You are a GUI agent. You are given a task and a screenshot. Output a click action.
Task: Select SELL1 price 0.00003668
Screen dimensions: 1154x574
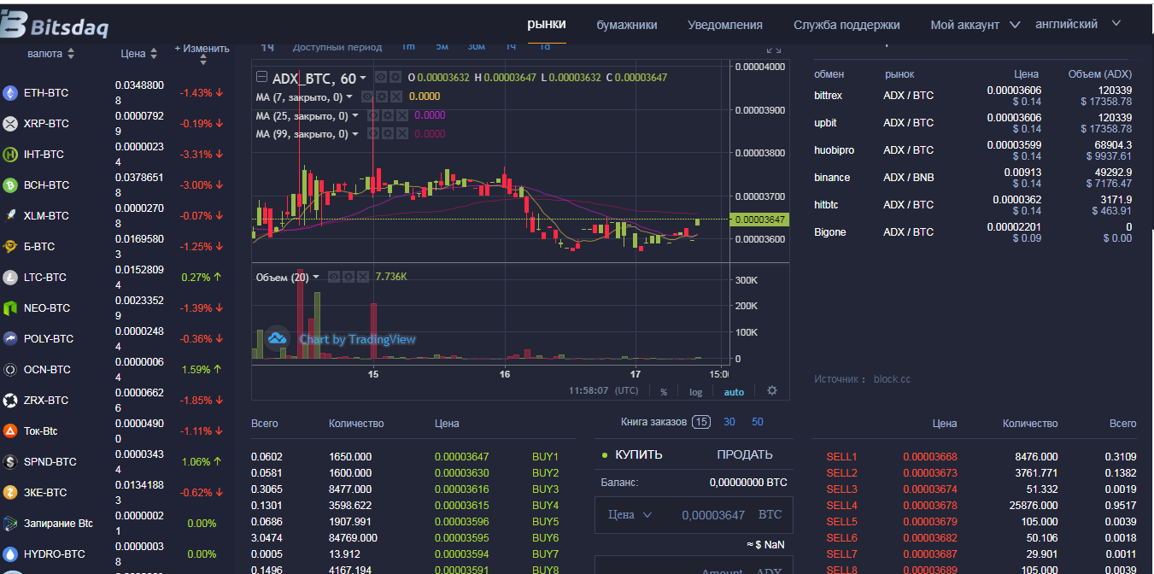[x=930, y=457]
